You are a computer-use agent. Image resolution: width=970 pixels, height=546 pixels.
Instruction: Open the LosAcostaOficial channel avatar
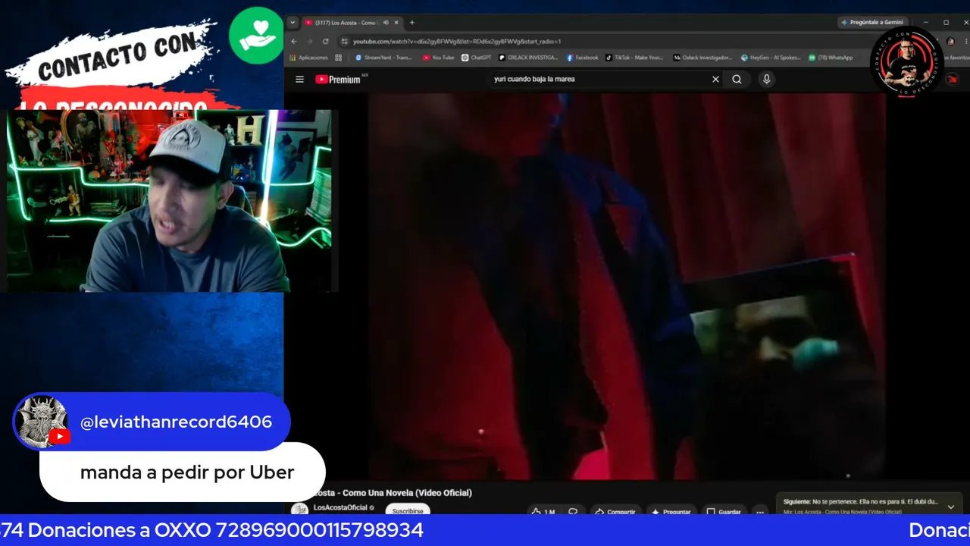pyautogui.click(x=299, y=510)
